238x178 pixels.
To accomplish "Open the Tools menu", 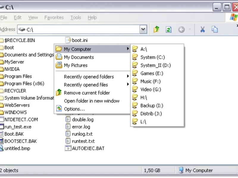I will pos(76,18).
